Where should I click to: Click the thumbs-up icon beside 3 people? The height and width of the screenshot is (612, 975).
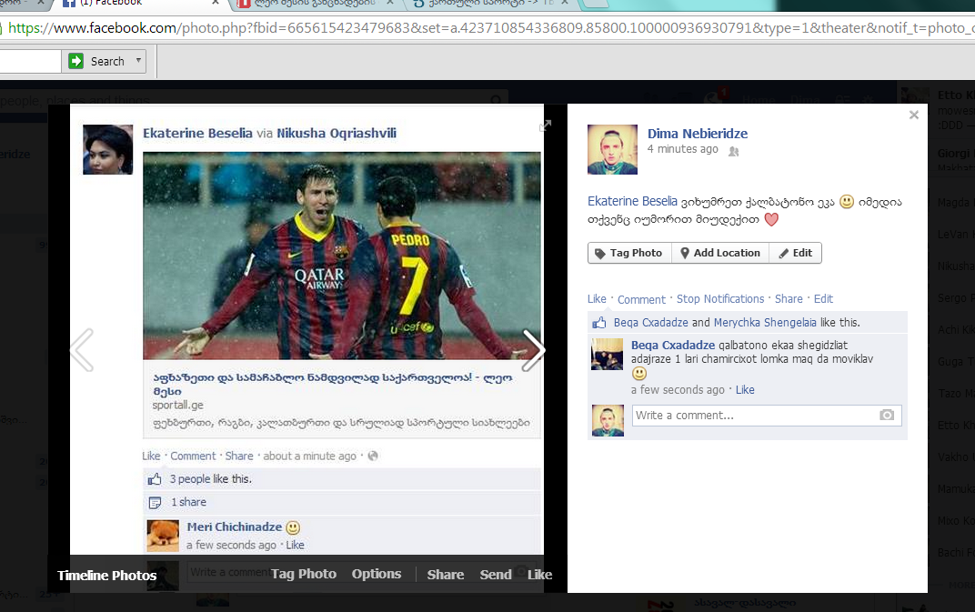155,479
